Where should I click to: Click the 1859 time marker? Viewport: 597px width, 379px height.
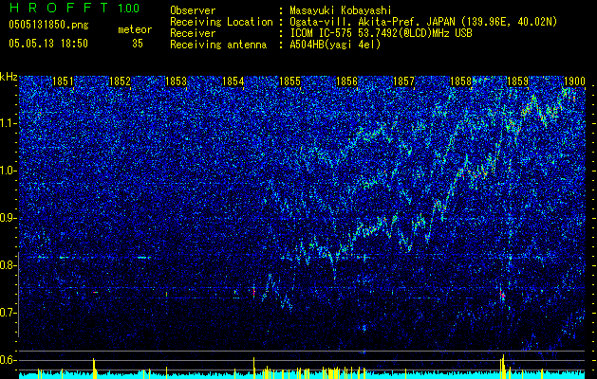(x=517, y=81)
